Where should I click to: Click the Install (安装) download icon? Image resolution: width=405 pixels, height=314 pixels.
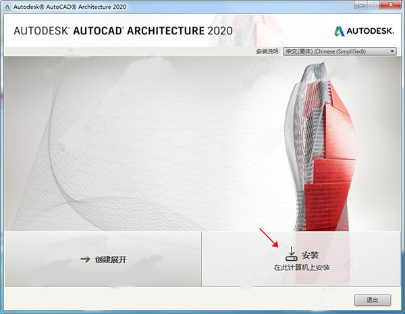292,254
